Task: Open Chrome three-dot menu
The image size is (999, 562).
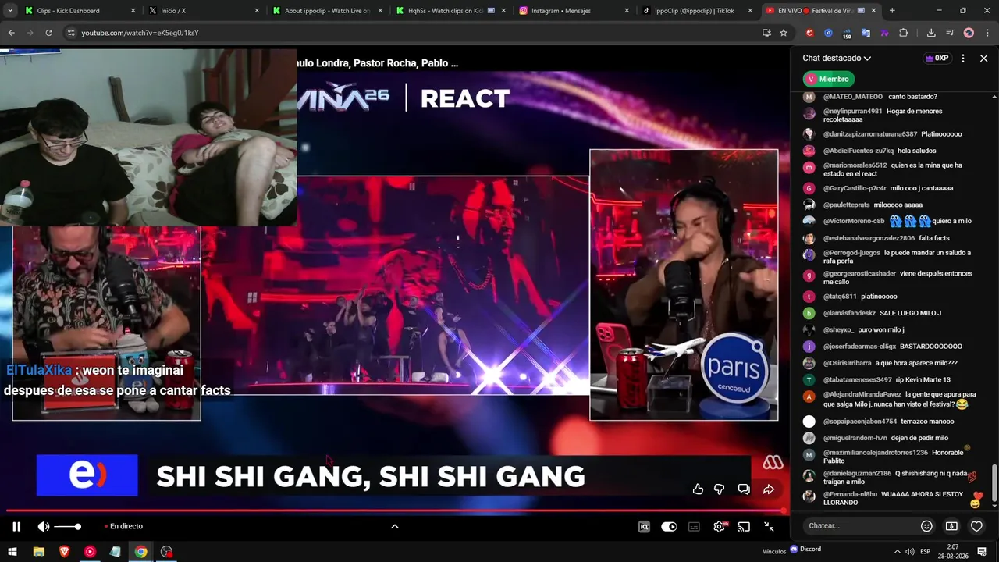Action: (987, 33)
